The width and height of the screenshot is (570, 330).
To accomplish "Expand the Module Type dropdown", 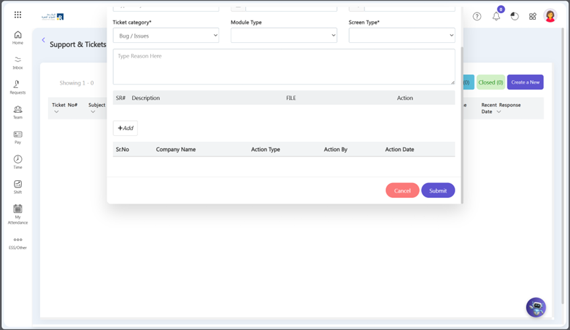I will coord(283,36).
